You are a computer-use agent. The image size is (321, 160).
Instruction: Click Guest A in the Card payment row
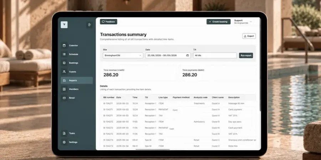215,110
